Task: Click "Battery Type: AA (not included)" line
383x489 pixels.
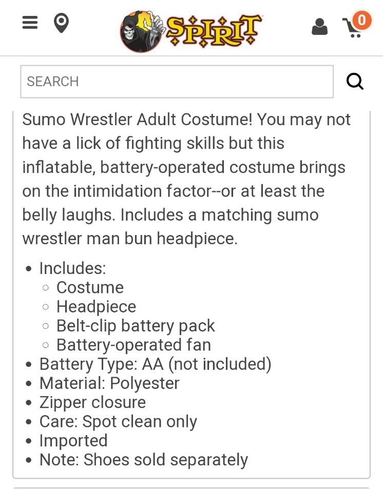Action: 155,364
